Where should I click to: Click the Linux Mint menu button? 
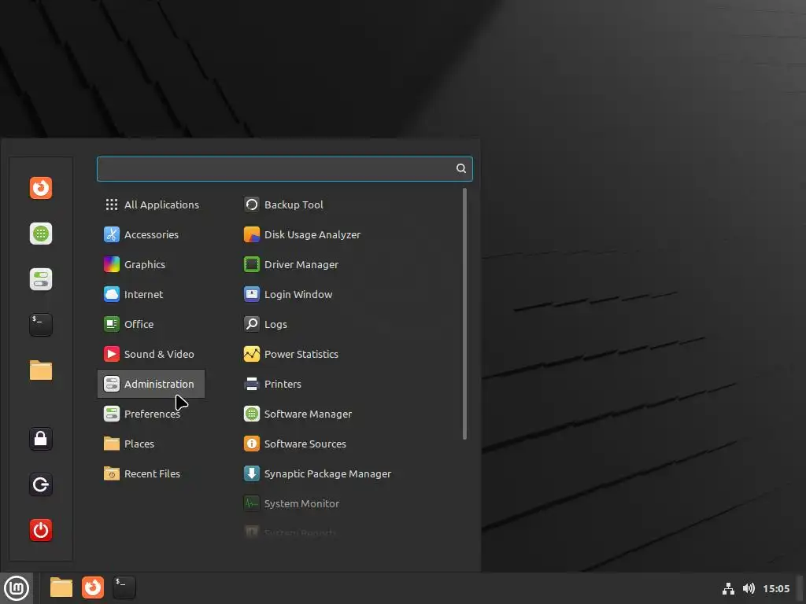pos(17,588)
